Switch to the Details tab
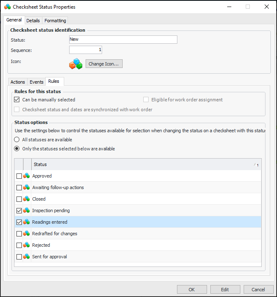This screenshot has width=277, height=297. (33, 21)
